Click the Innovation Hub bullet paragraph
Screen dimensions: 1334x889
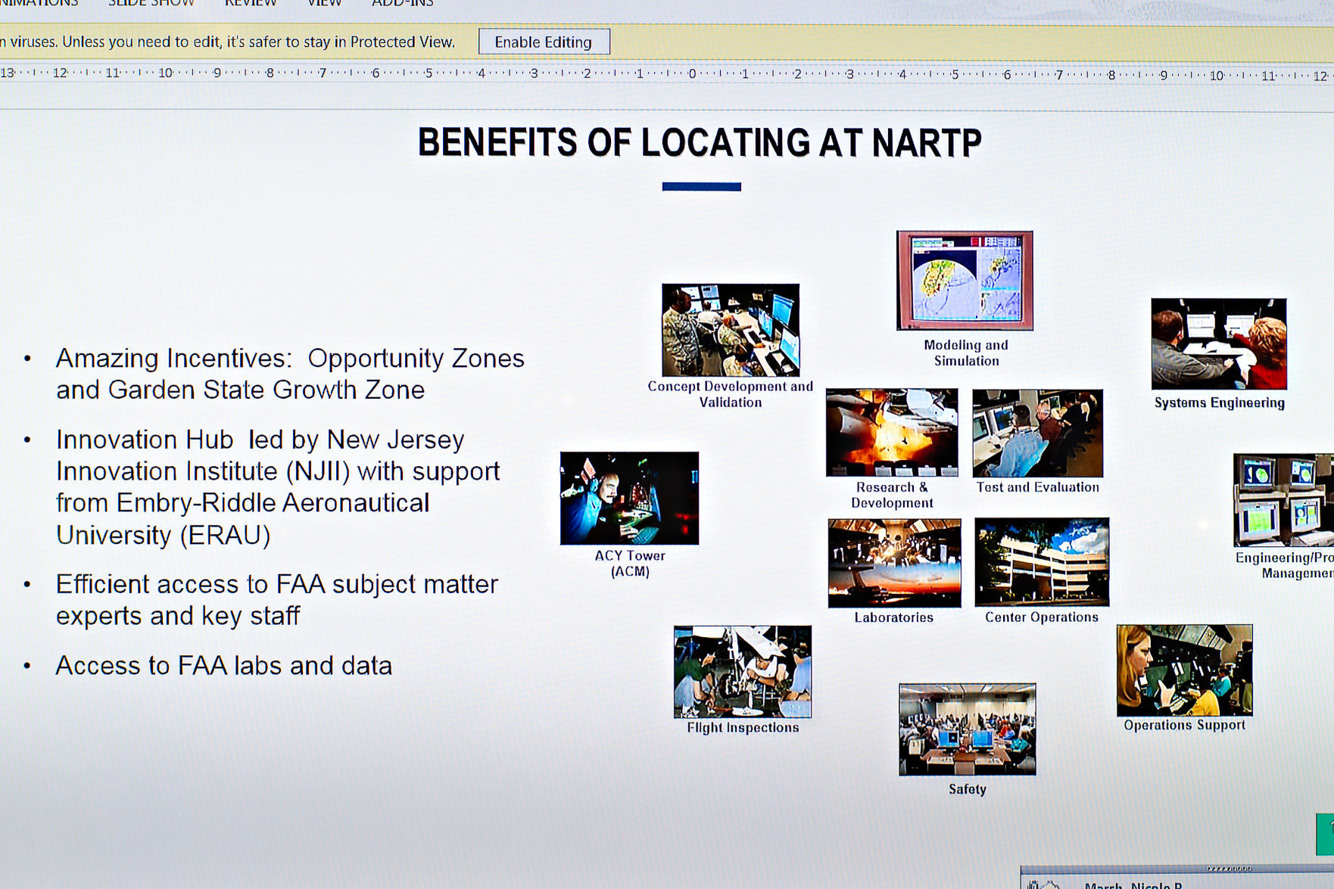278,487
